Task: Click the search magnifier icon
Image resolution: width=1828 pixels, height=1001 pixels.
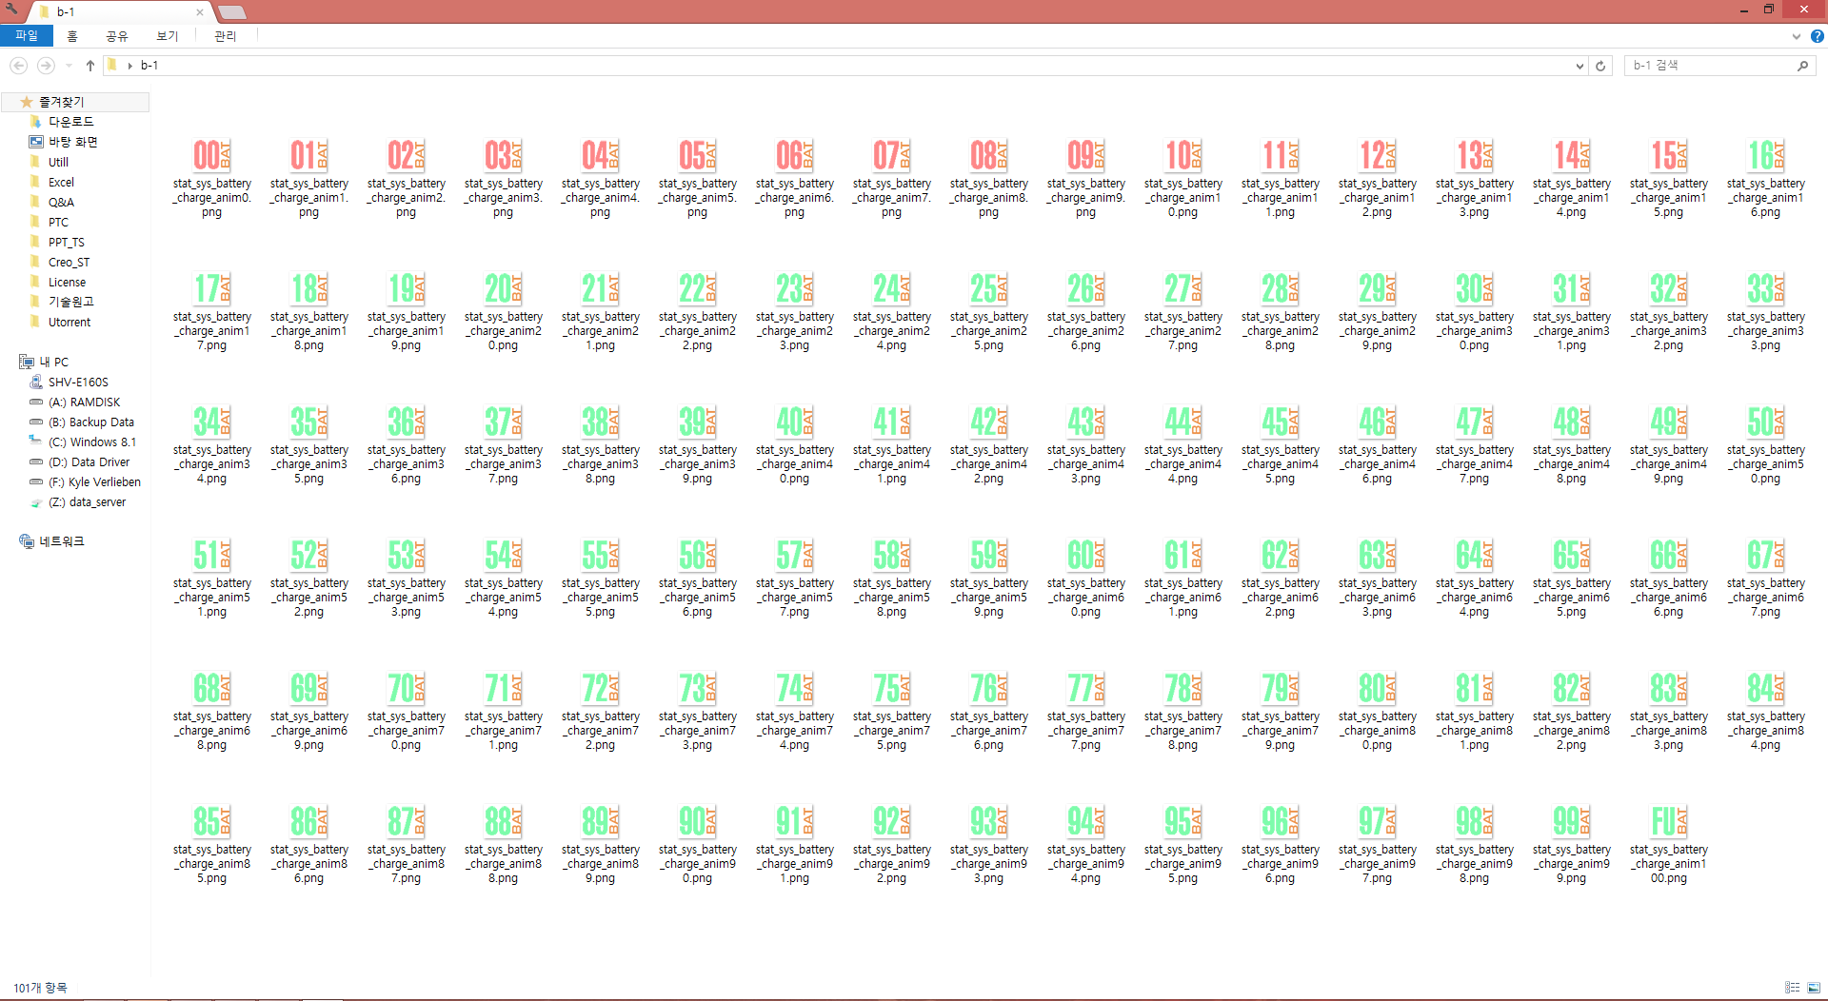Action: click(1802, 66)
